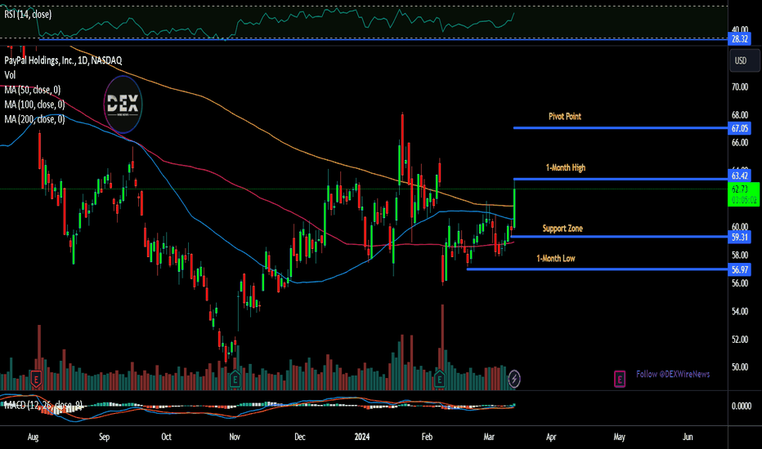This screenshot has width=762, height=449.
Task: Click the 0.0000 MACD axis value
Action: (741, 407)
